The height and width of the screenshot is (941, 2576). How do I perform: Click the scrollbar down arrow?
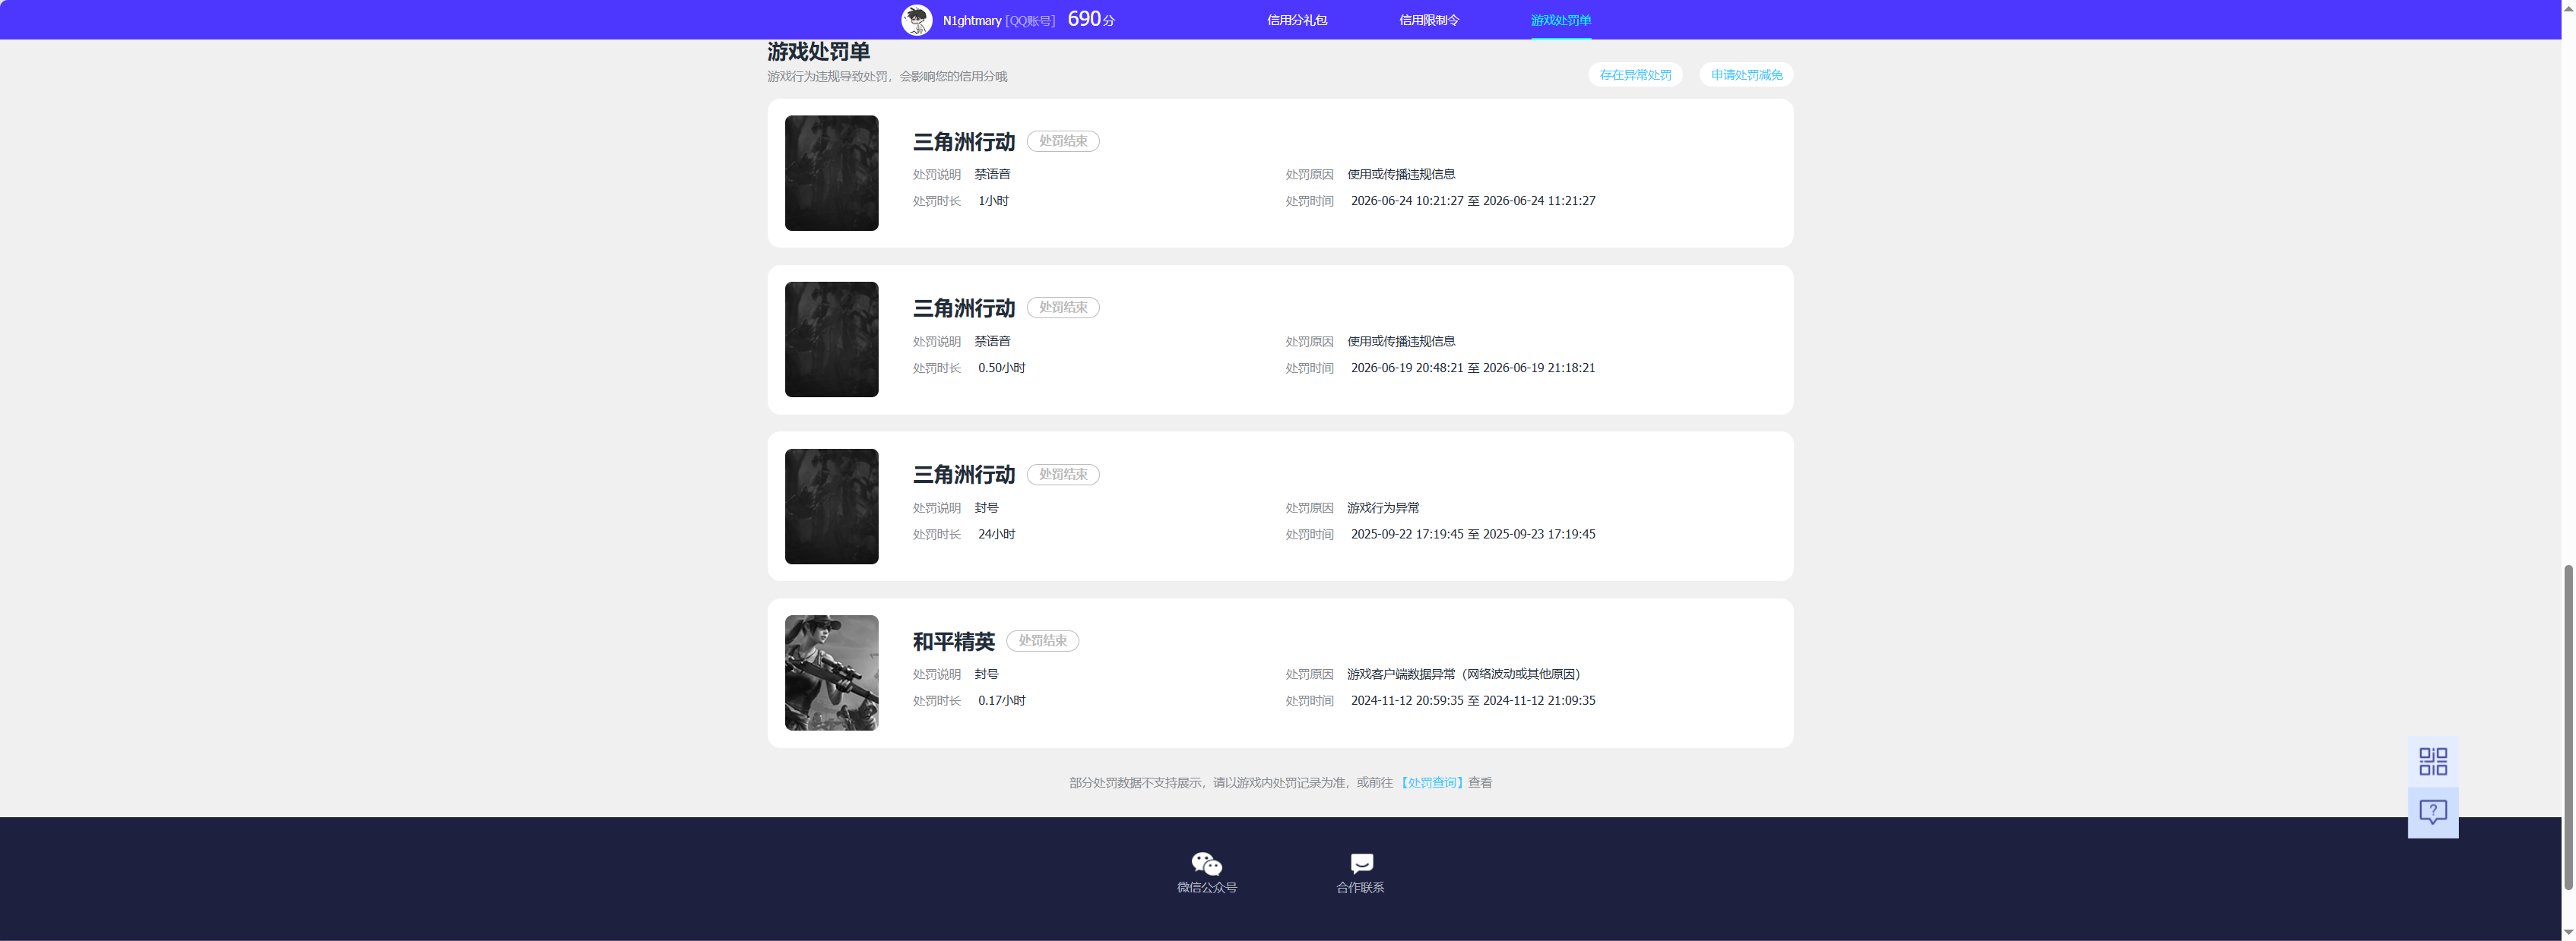tap(2567, 932)
